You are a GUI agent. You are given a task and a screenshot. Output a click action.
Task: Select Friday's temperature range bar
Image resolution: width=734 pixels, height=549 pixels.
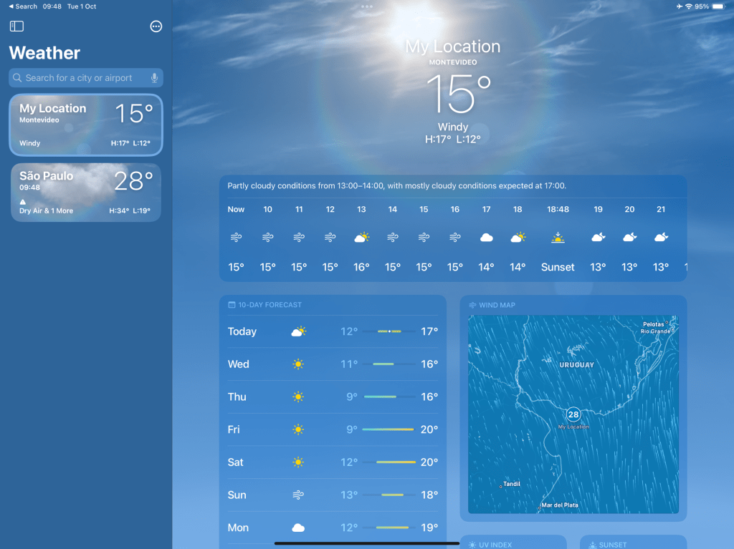tap(389, 429)
